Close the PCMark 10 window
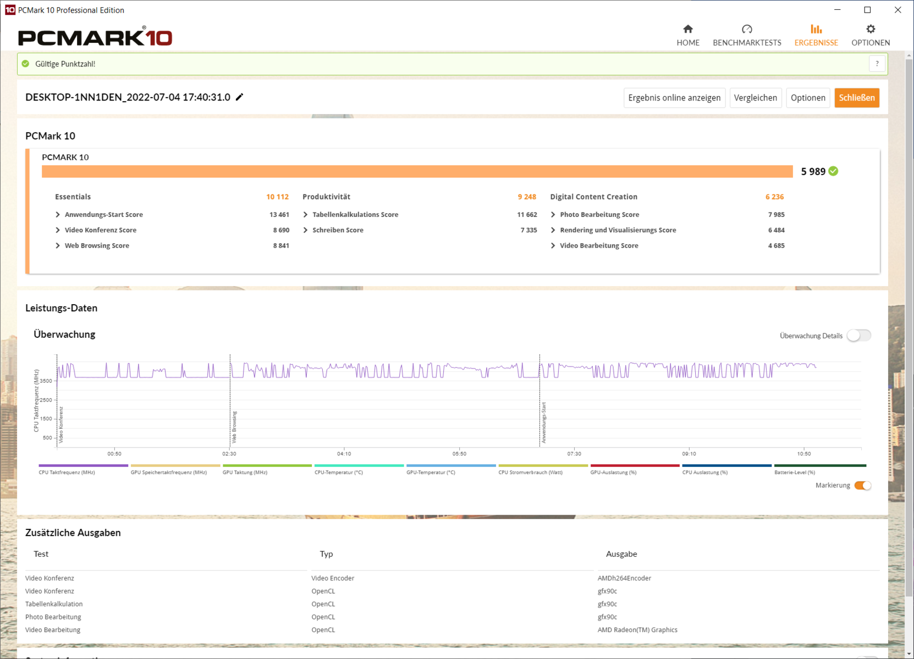The height and width of the screenshot is (659, 914). (898, 10)
